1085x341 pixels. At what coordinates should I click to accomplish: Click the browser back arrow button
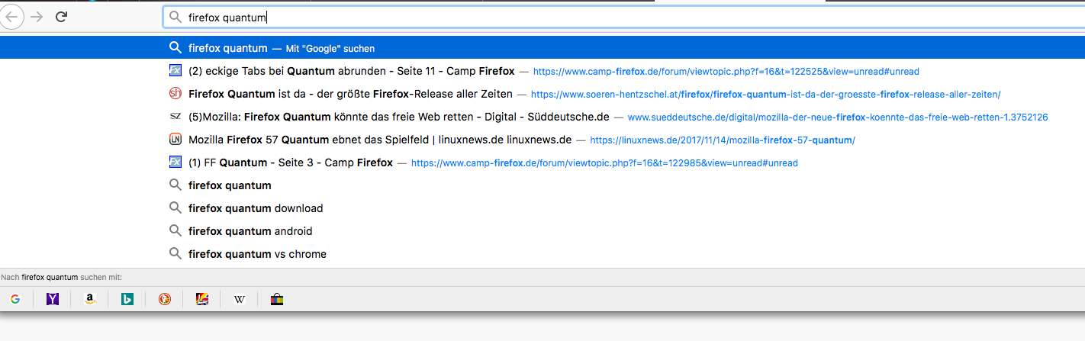click(13, 17)
